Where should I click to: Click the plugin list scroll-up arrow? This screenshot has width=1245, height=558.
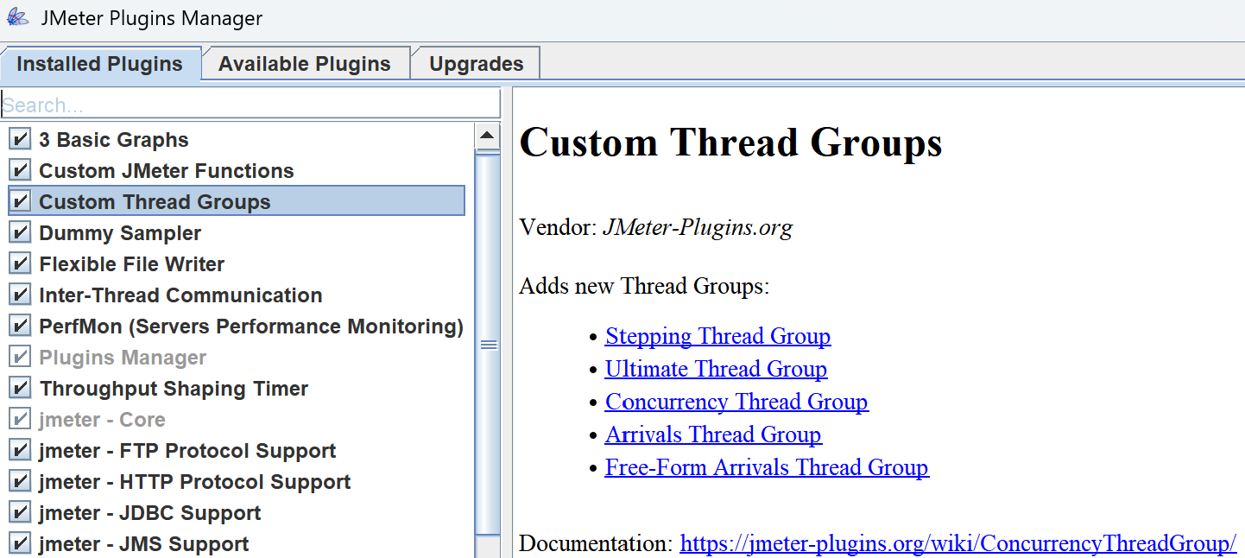point(488,137)
